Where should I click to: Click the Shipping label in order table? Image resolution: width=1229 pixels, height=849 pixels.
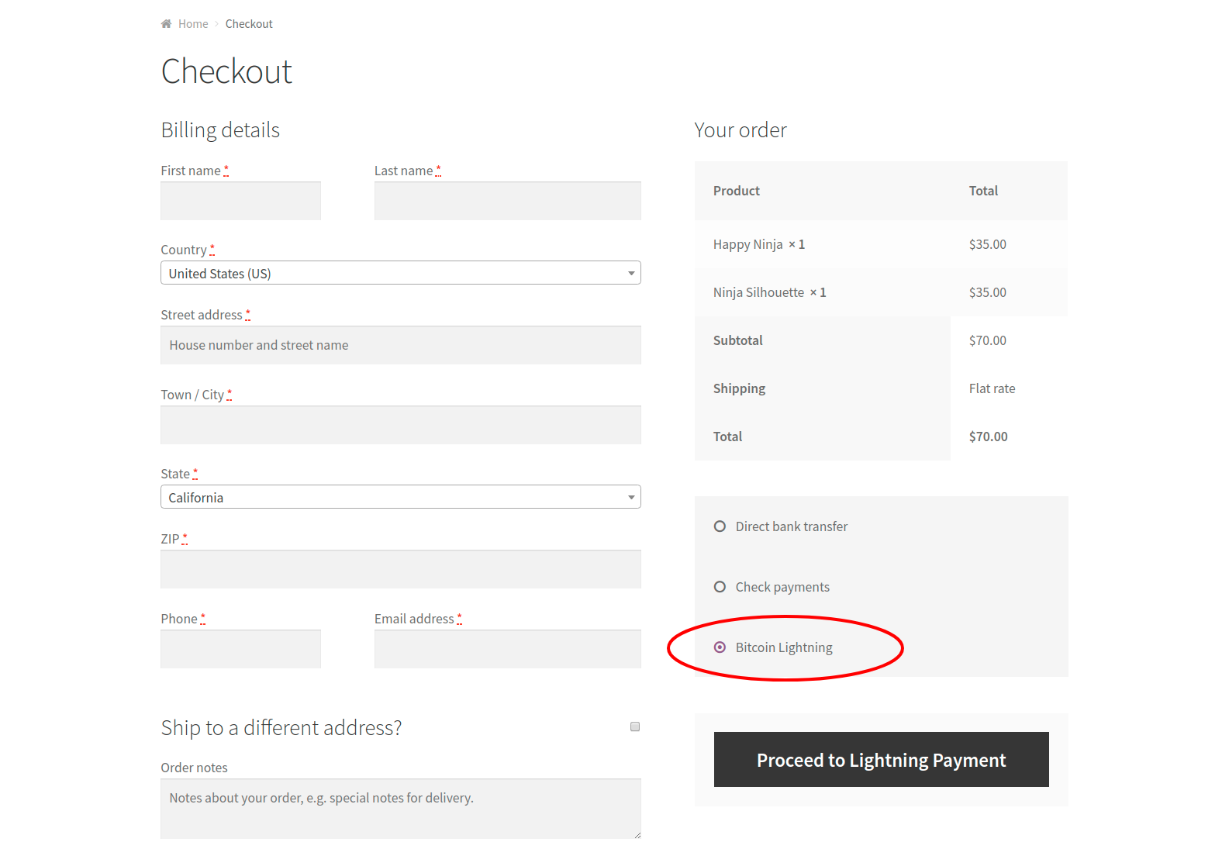click(739, 388)
